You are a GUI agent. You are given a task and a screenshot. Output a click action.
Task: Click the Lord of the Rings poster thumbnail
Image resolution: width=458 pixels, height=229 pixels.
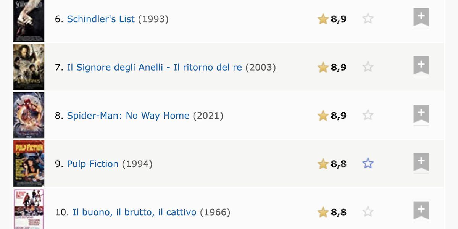[29, 67]
